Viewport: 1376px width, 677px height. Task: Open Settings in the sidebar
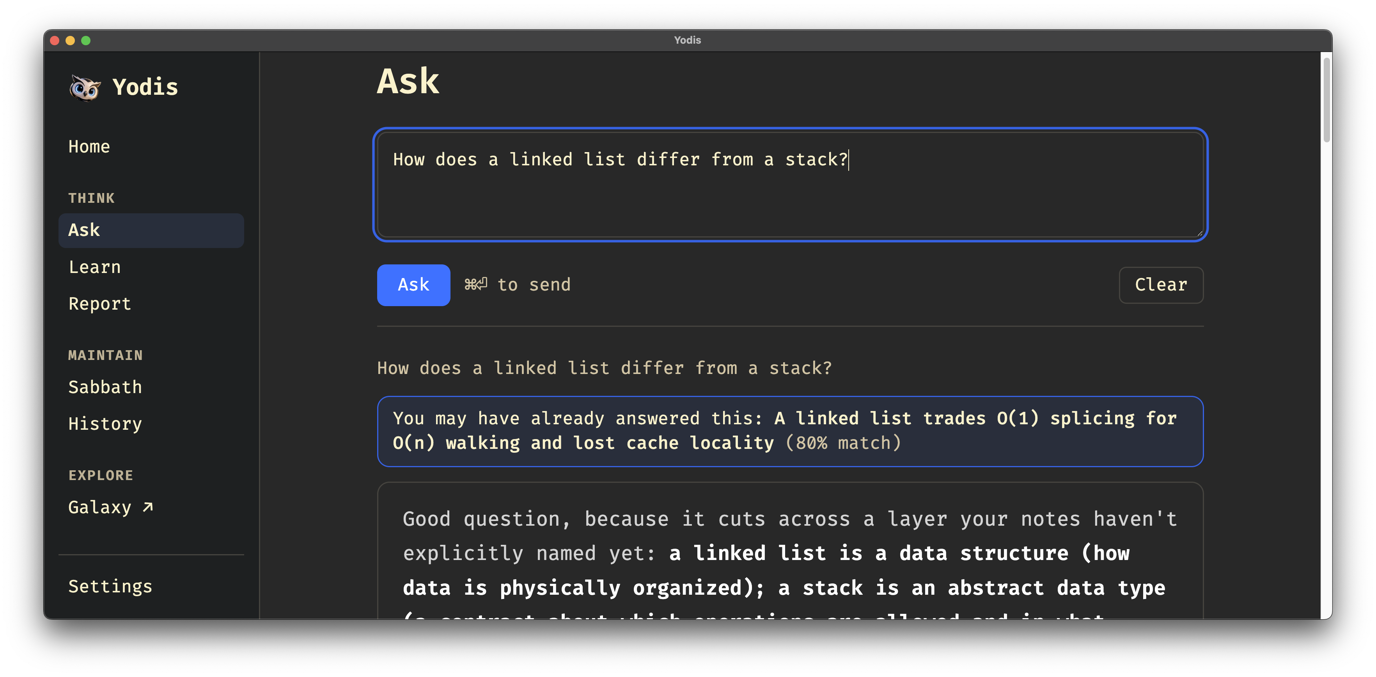point(151,586)
